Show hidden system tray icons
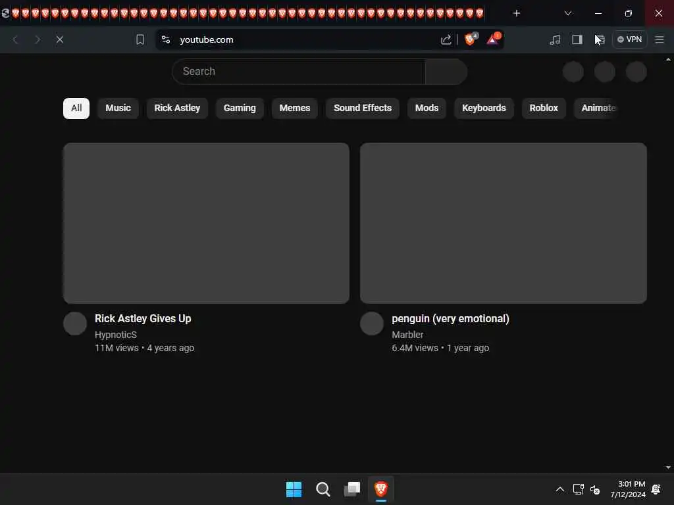Viewport: 674px width, 505px height. tap(559, 489)
